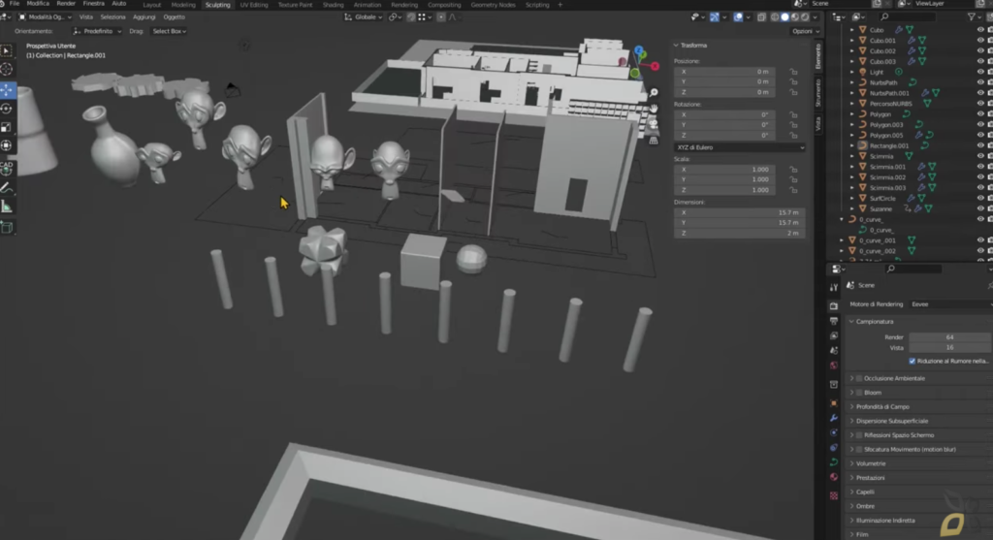Viewport: 993px width, 540px height.
Task: Click the viewport pan hand icon
Action: click(654, 109)
